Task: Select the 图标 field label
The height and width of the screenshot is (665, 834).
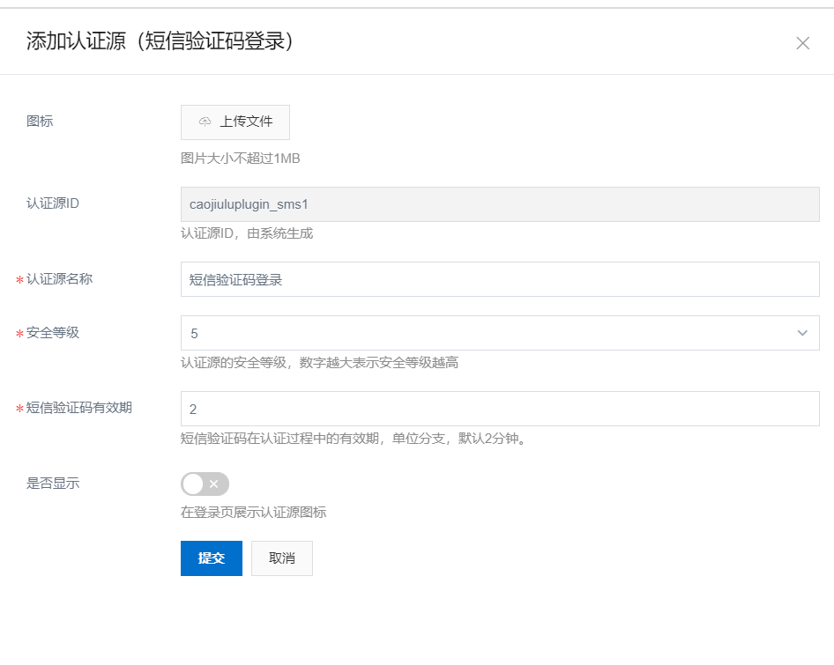Action: click(x=40, y=121)
